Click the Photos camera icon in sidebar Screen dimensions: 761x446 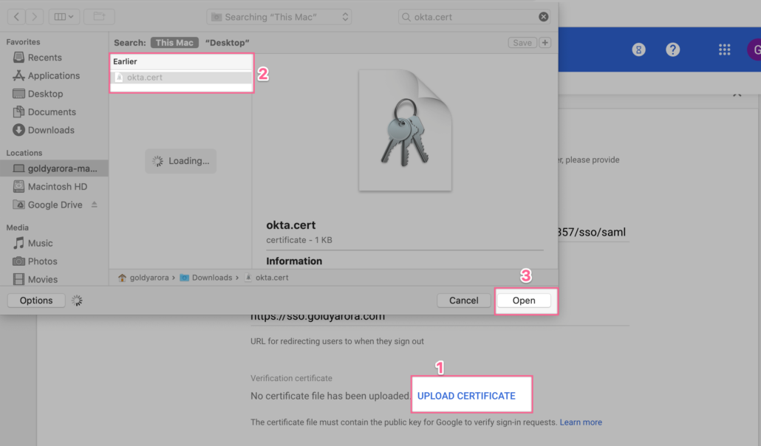[x=18, y=261]
